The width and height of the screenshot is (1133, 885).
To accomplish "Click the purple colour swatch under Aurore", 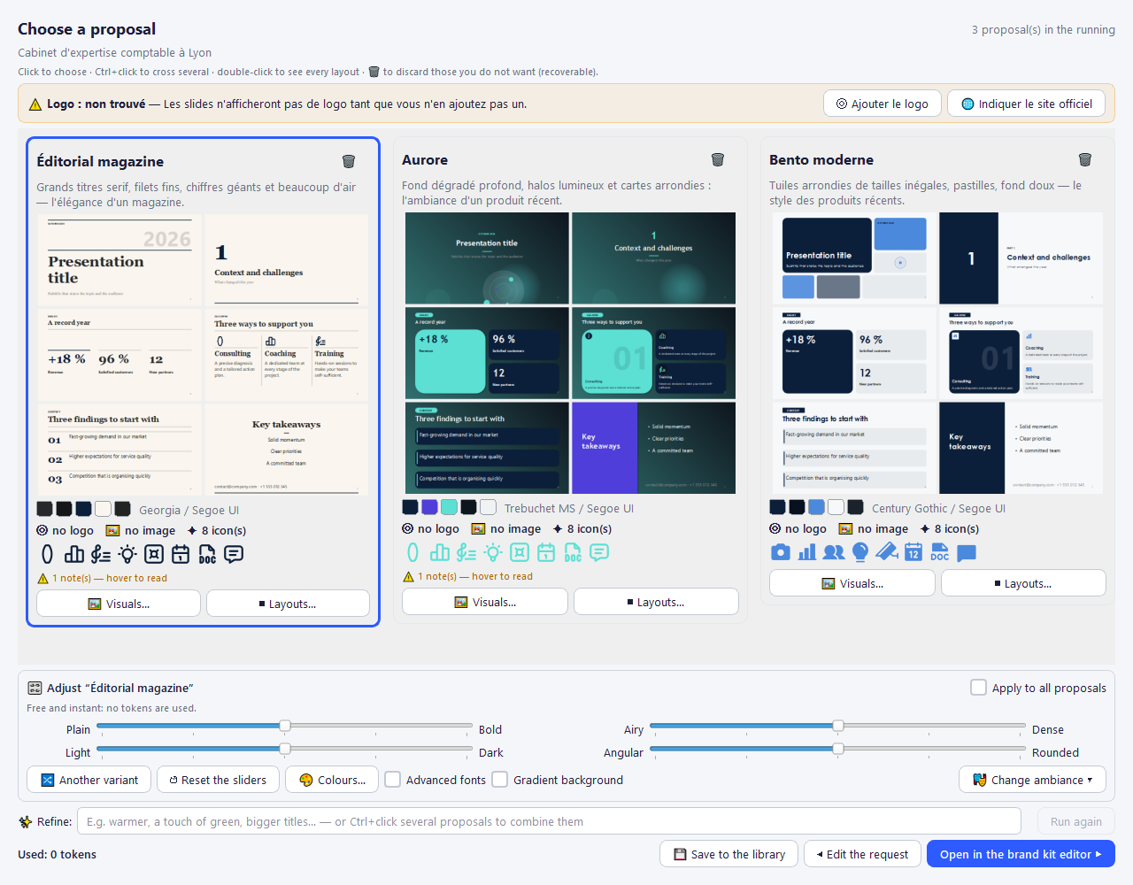I will (x=429, y=507).
